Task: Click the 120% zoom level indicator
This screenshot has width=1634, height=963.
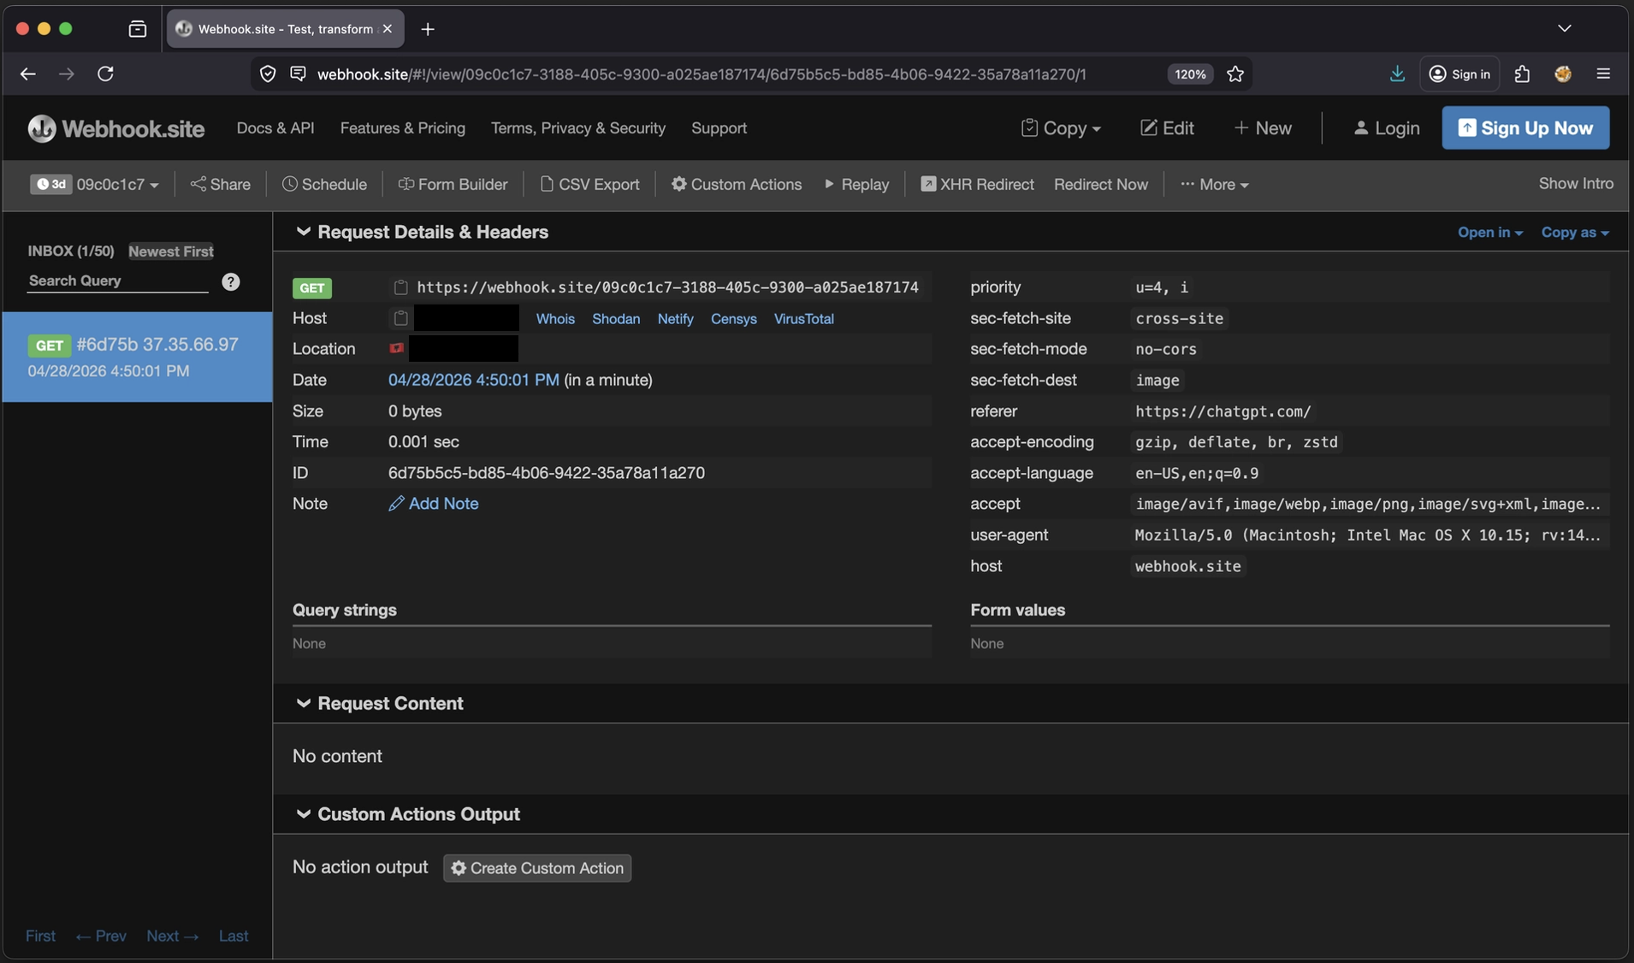Action: tap(1190, 74)
